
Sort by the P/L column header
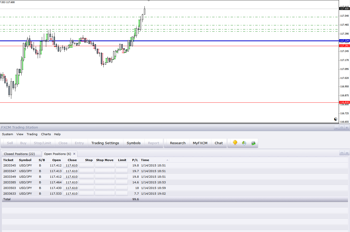tap(135, 160)
